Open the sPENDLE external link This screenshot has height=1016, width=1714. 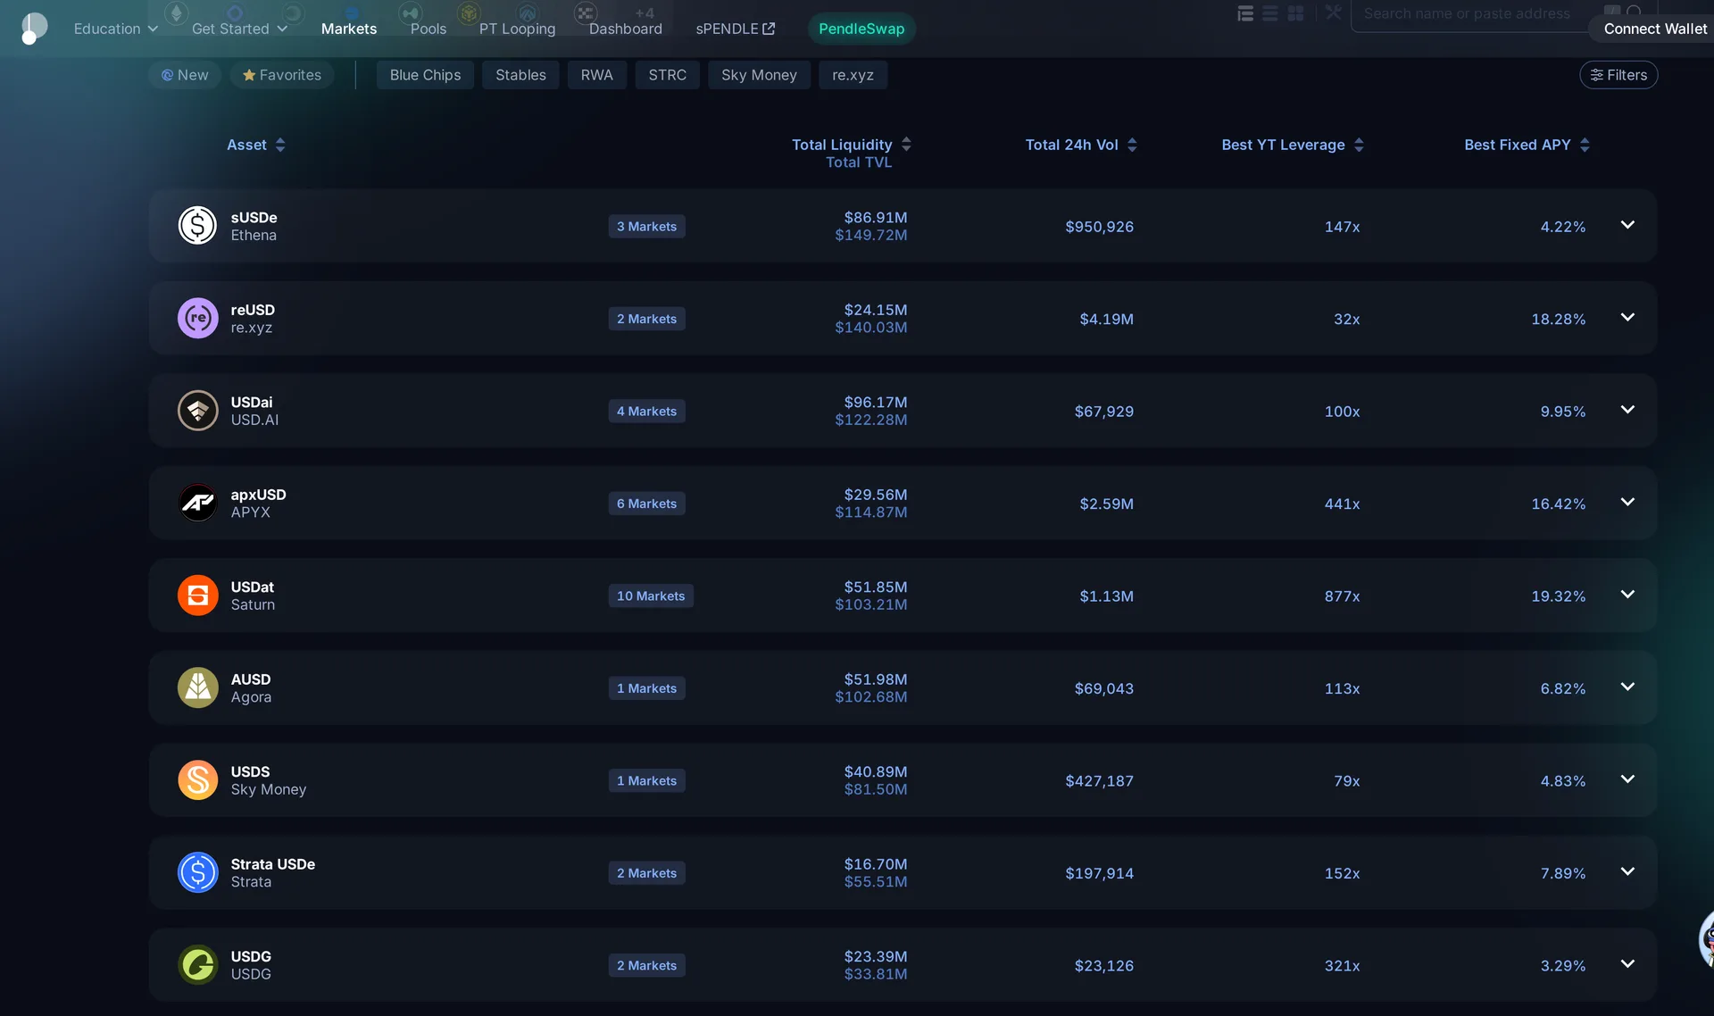[x=735, y=29]
